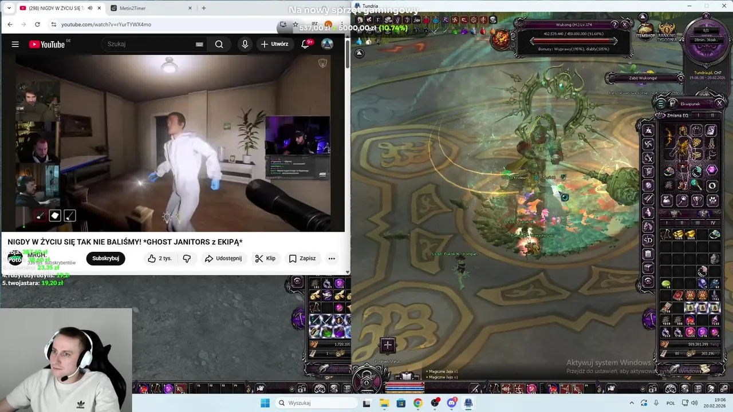Viewport: 733px width, 412px height.
Task: Start YouTube voice search microphone
Action: coord(245,44)
